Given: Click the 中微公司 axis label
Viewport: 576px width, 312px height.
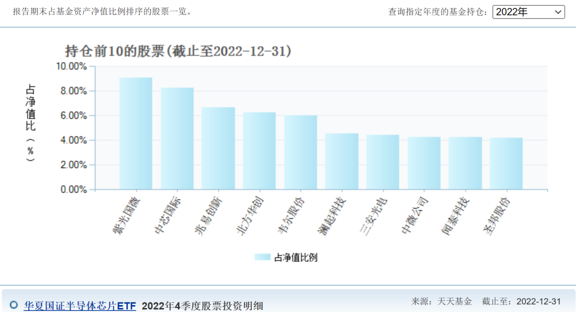Looking at the screenshot, I should click(415, 216).
